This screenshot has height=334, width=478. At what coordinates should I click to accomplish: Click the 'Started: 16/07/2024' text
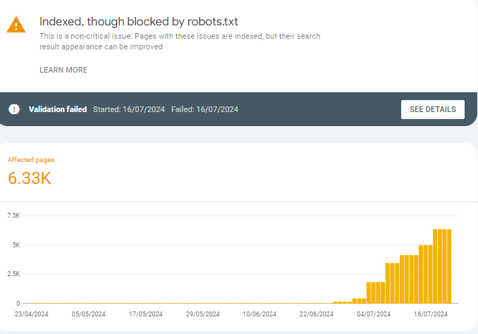pos(128,109)
